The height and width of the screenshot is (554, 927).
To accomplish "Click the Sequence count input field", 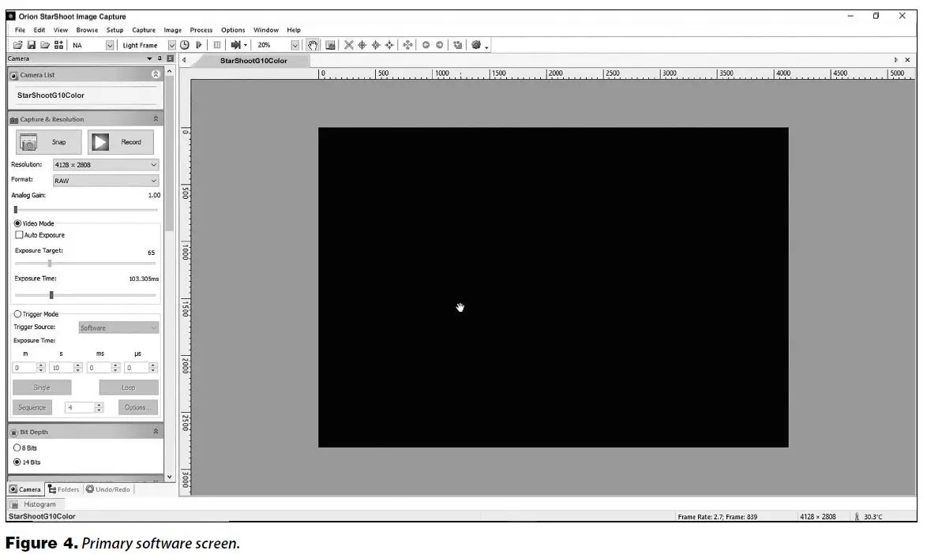I will point(80,407).
